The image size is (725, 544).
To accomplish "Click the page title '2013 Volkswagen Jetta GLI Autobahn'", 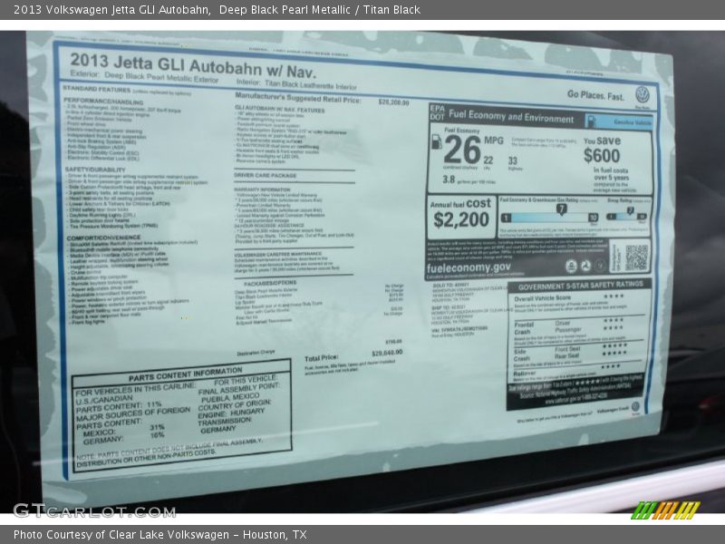I will (111, 10).
